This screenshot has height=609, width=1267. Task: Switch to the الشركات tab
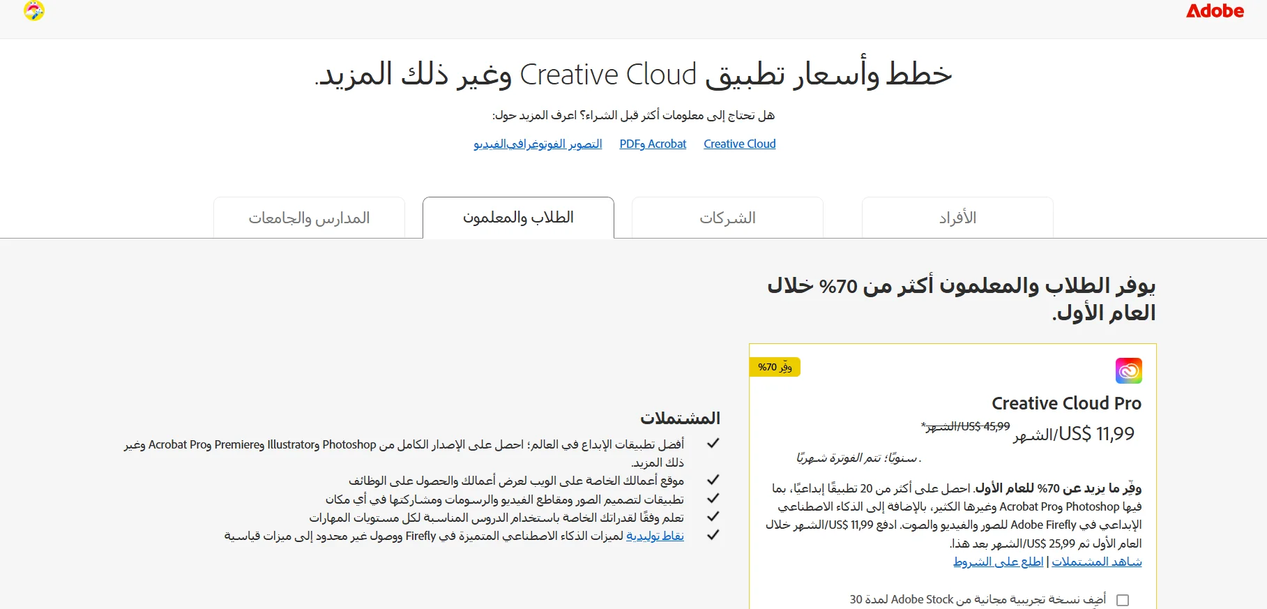tap(727, 218)
